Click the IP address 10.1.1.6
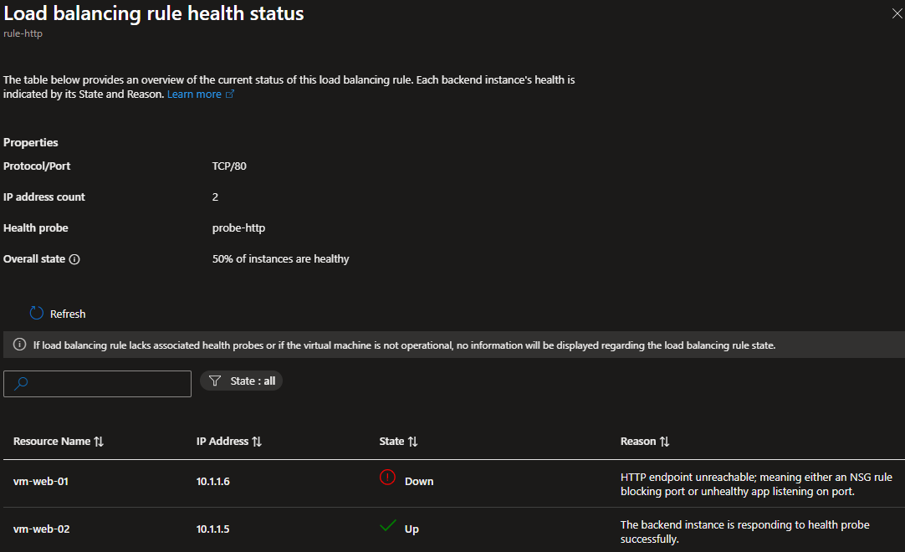Image resolution: width=905 pixels, height=552 pixels. click(213, 482)
